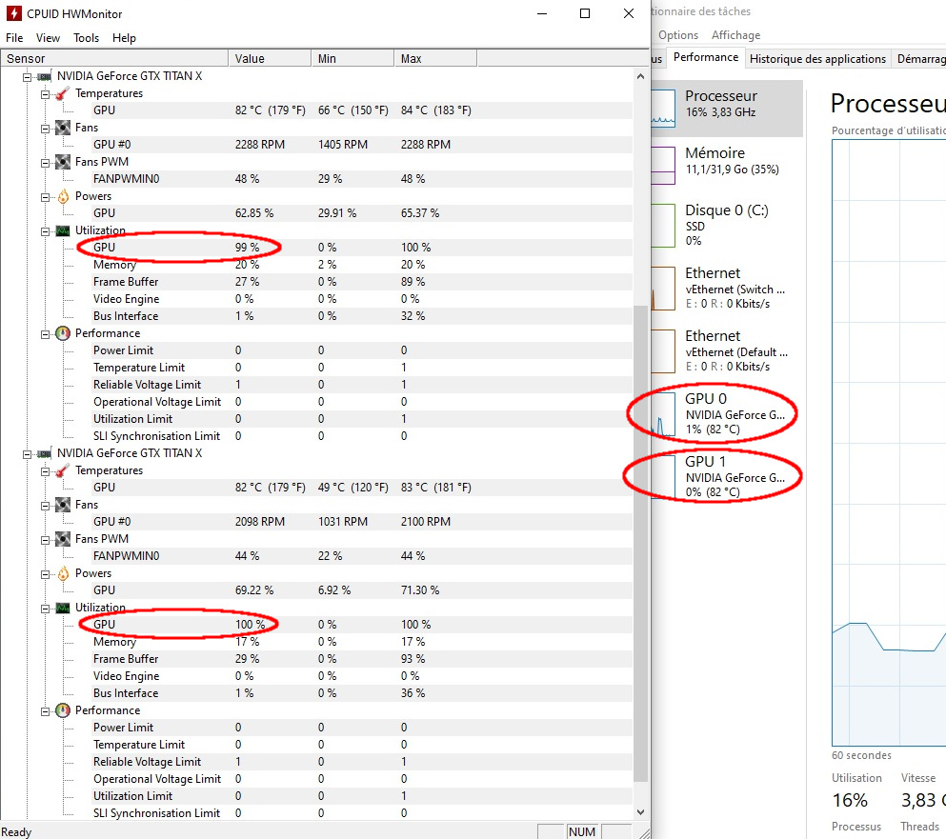Open the Options menu in Task Manager
Viewport: 946px width, 839px height.
click(678, 35)
